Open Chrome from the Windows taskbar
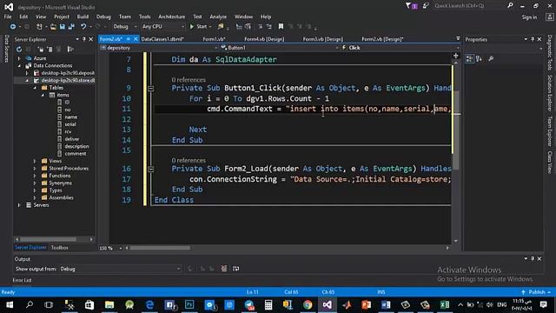This screenshot has width=556, height=313. click(308, 304)
